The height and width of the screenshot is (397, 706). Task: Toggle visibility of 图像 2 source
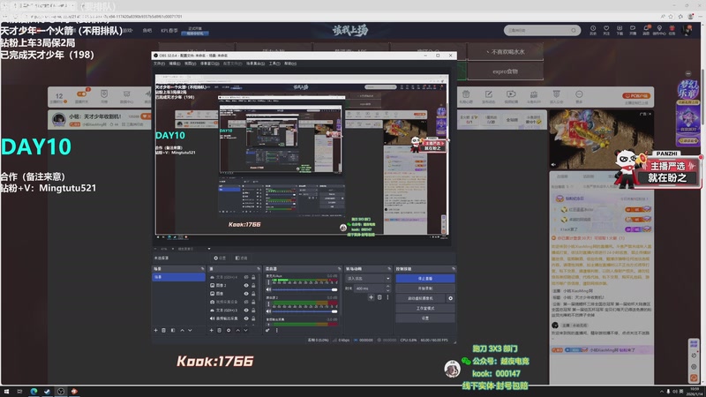246,285
